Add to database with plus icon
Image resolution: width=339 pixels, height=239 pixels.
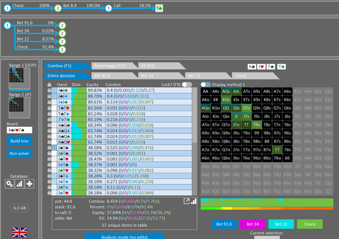[x=30, y=184]
